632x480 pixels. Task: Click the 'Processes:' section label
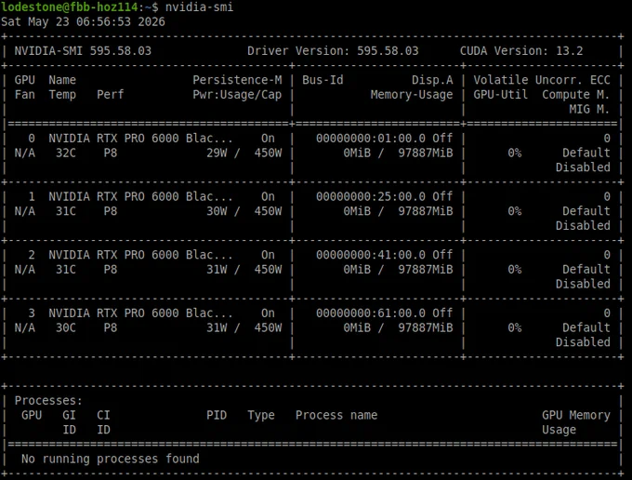coord(48,401)
